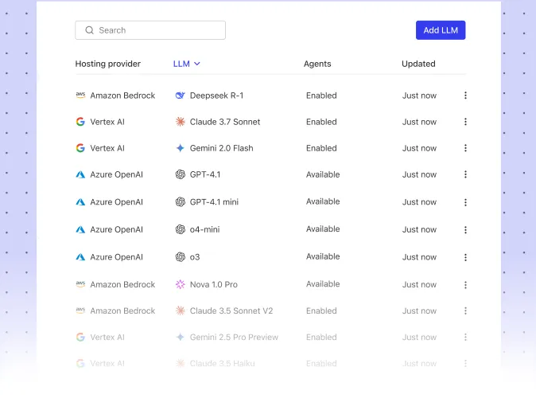Viewport: 536px width, 414px height.
Task: Click the Gemini star icon beside Gemini 2.0 Flash
Action: pos(181,148)
